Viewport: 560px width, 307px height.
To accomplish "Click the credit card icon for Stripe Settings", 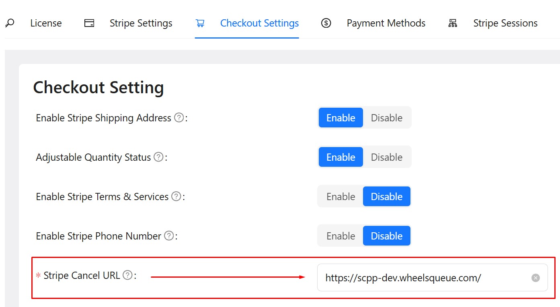I will coord(89,23).
